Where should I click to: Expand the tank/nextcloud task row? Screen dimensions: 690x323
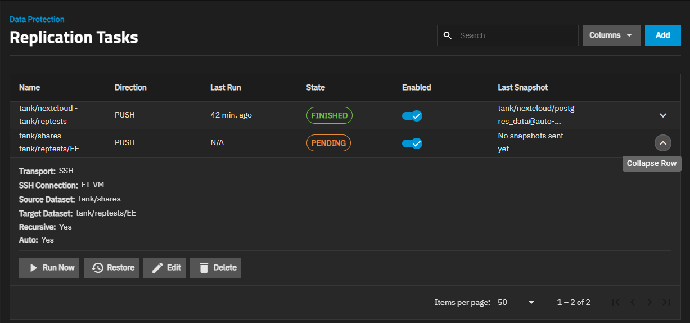pos(663,115)
